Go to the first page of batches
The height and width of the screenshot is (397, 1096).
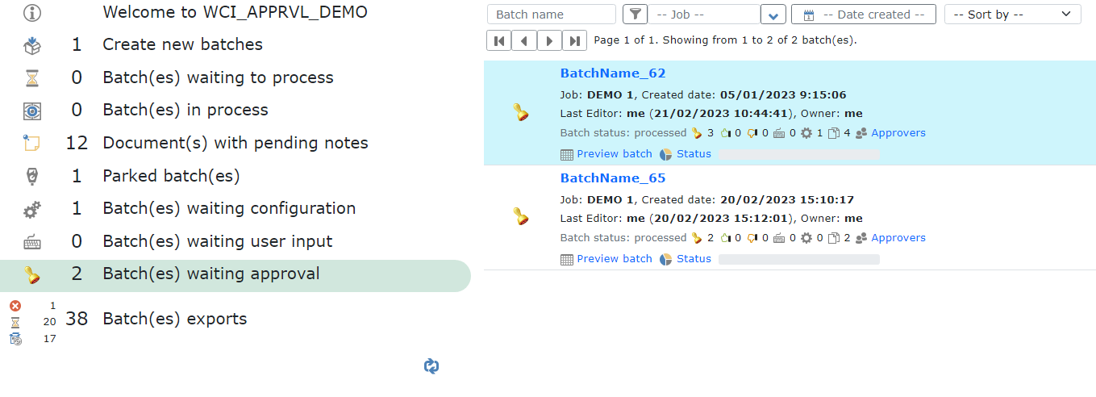coord(498,40)
